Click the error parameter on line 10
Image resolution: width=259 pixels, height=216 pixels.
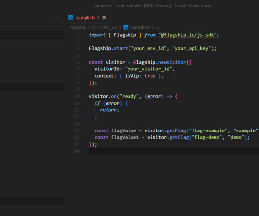pyautogui.click(x=154, y=96)
